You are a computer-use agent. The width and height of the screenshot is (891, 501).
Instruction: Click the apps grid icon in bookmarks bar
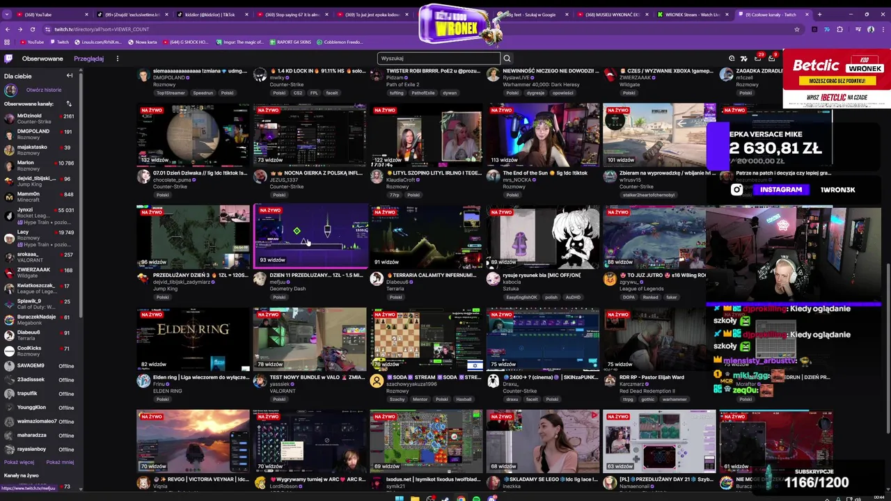pos(7,42)
